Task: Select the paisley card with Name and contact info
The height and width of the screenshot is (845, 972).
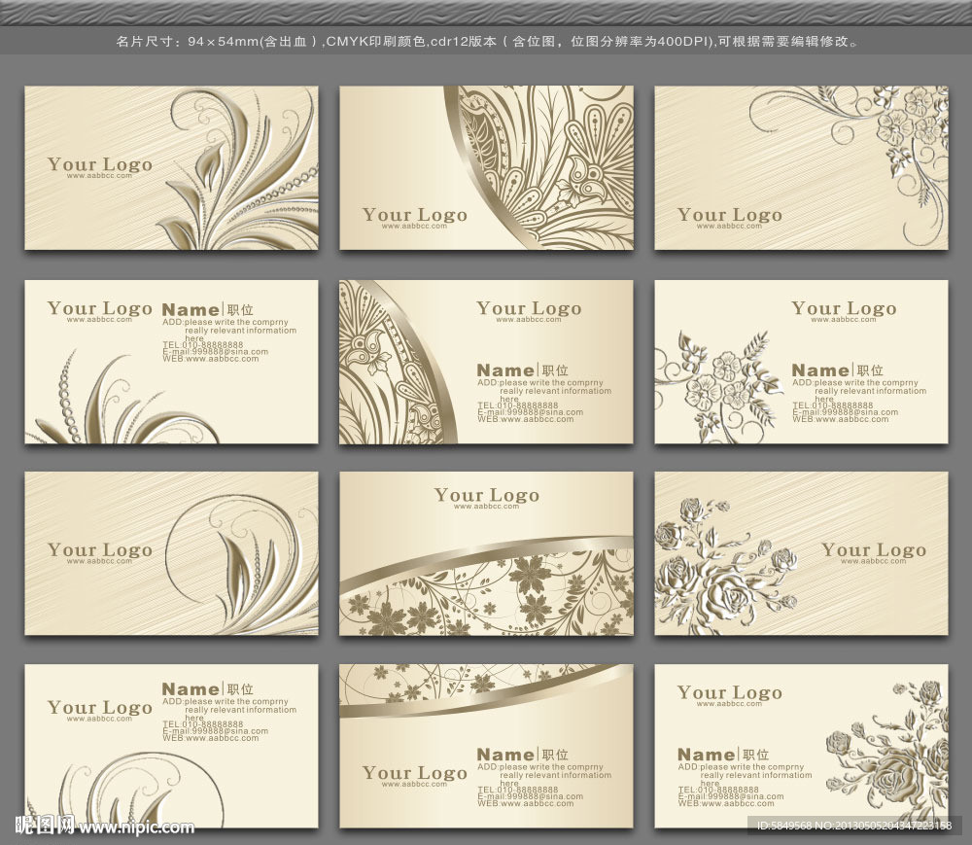Action: pyautogui.click(x=487, y=362)
